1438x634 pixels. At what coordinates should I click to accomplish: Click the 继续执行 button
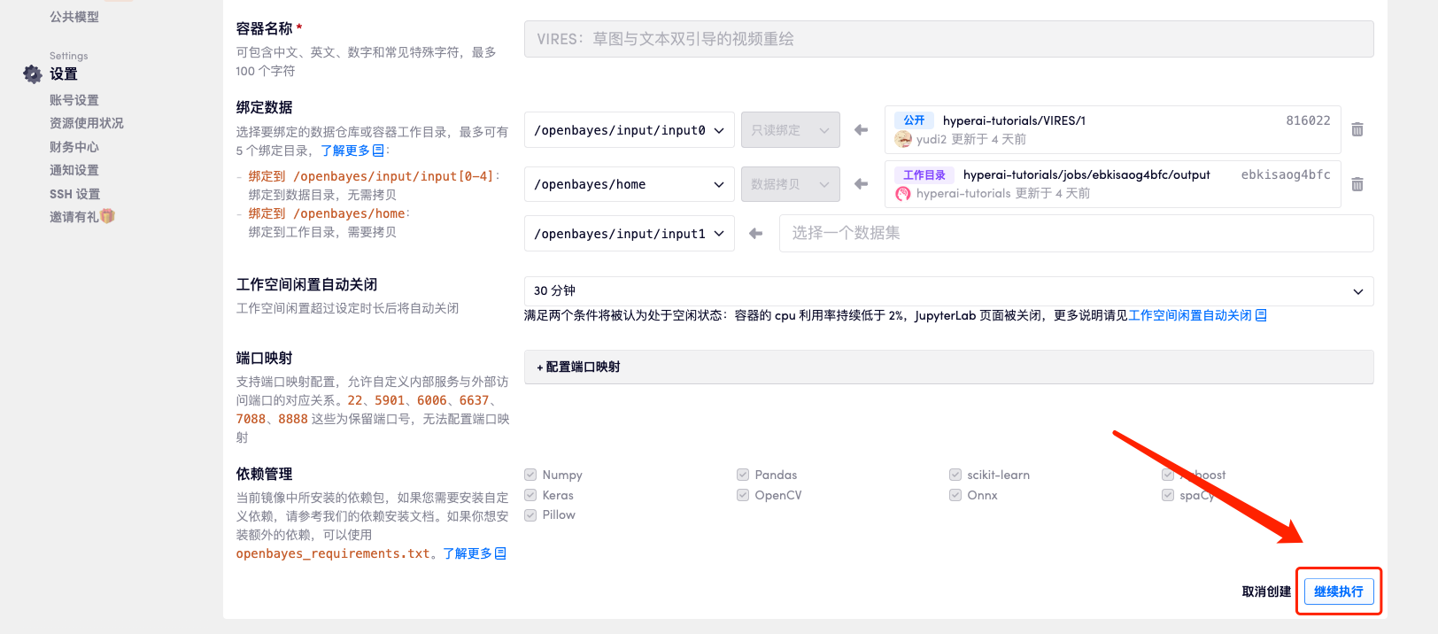(x=1338, y=591)
